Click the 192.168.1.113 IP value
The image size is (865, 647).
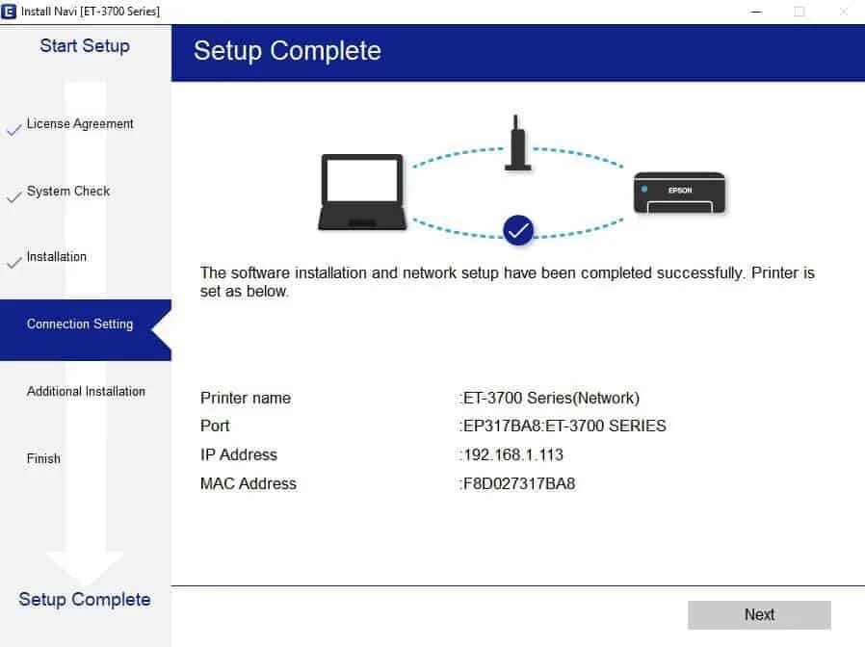[511, 454]
